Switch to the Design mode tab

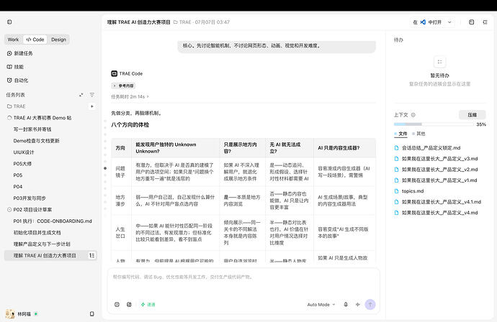58,40
